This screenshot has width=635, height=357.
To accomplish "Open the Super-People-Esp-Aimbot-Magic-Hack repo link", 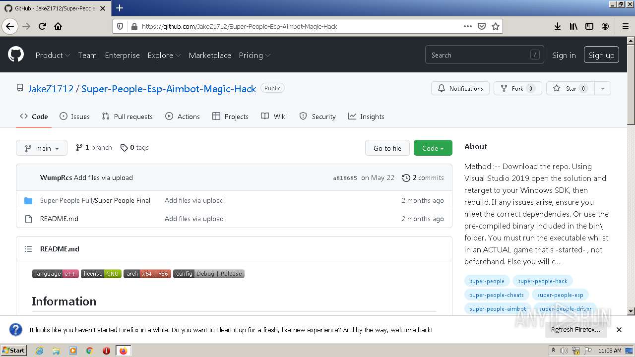I will tap(169, 89).
